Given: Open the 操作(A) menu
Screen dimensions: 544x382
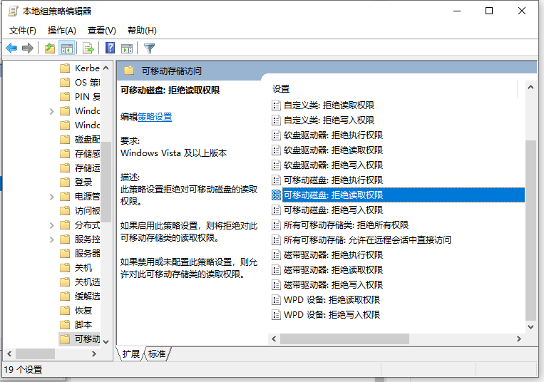Looking at the screenshot, I should pyautogui.click(x=62, y=31).
